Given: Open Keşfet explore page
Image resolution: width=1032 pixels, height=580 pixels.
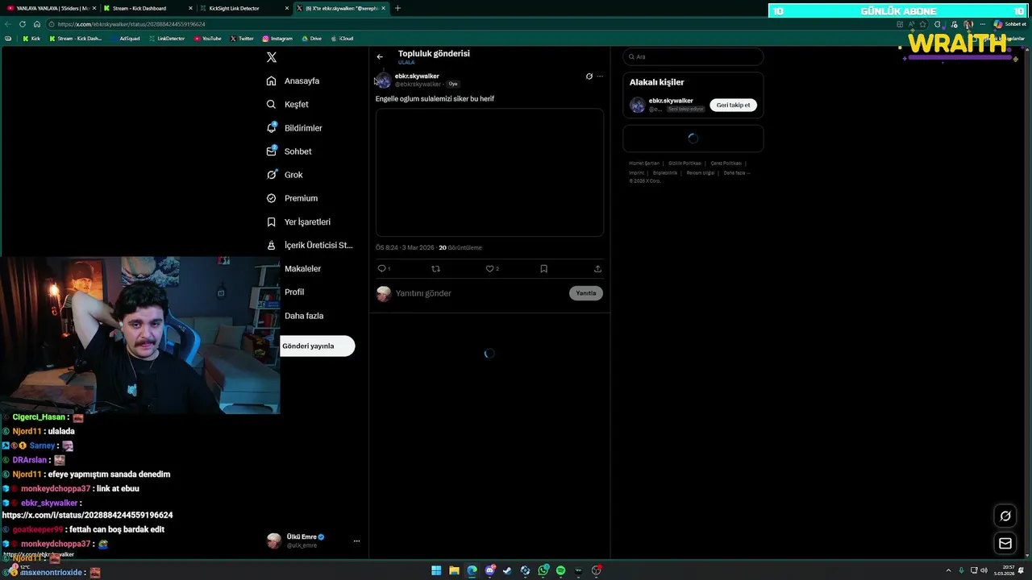Looking at the screenshot, I should [x=288, y=104].
